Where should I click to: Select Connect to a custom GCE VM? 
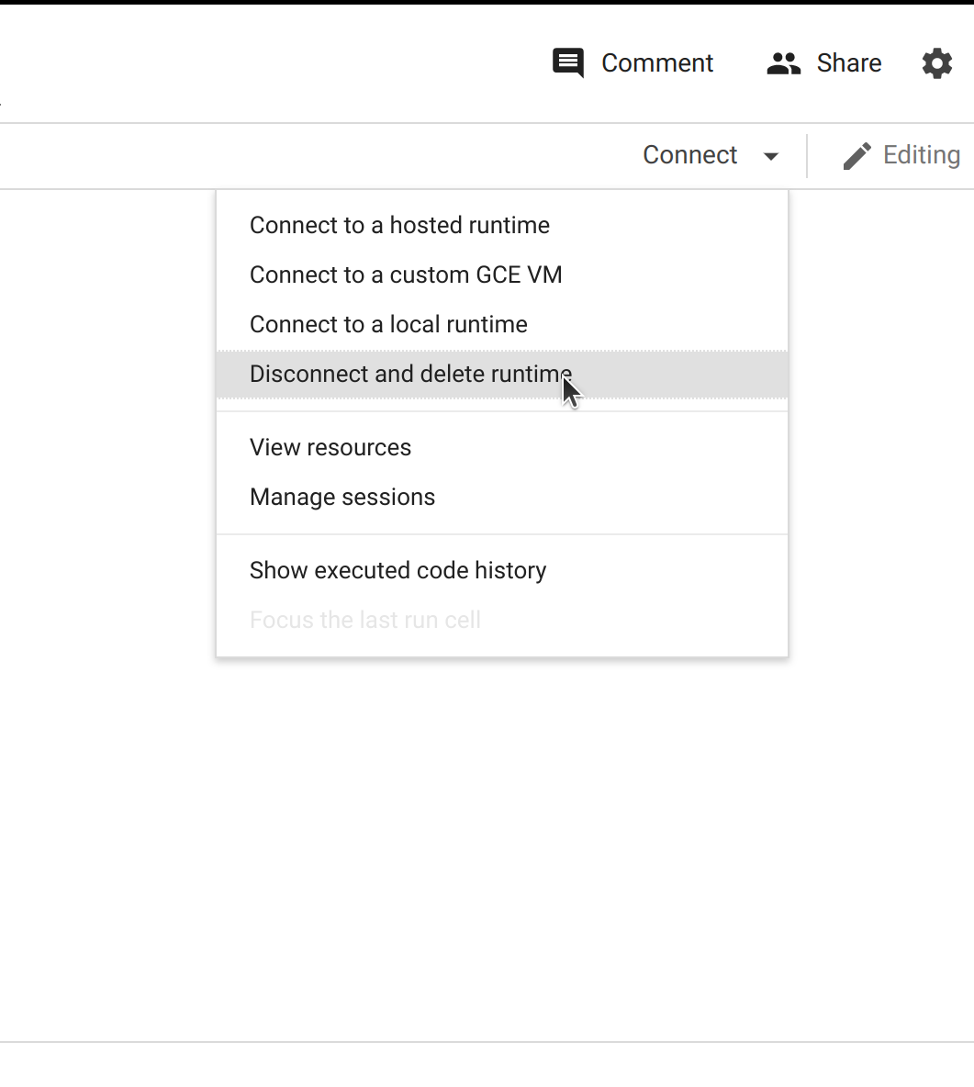[406, 275]
